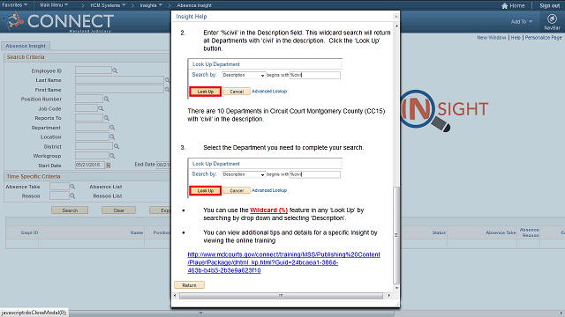Click the Home house icon
Image resolution: width=565 pixels, height=317 pixels.
(504, 5)
